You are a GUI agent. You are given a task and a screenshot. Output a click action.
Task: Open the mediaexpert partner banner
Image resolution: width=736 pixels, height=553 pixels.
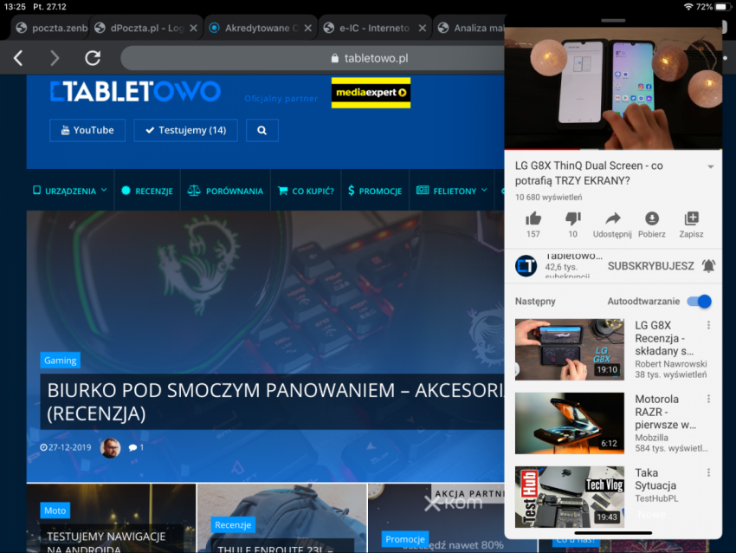coord(371,93)
